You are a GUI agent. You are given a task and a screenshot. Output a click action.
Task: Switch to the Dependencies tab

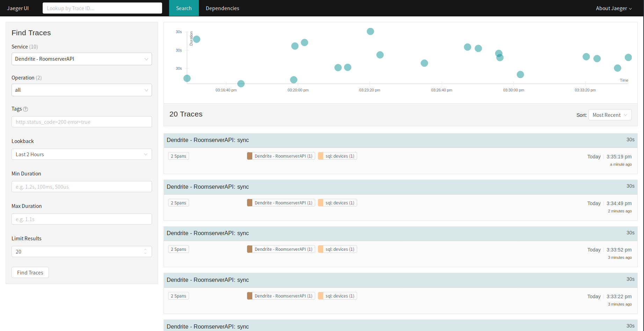tap(222, 8)
